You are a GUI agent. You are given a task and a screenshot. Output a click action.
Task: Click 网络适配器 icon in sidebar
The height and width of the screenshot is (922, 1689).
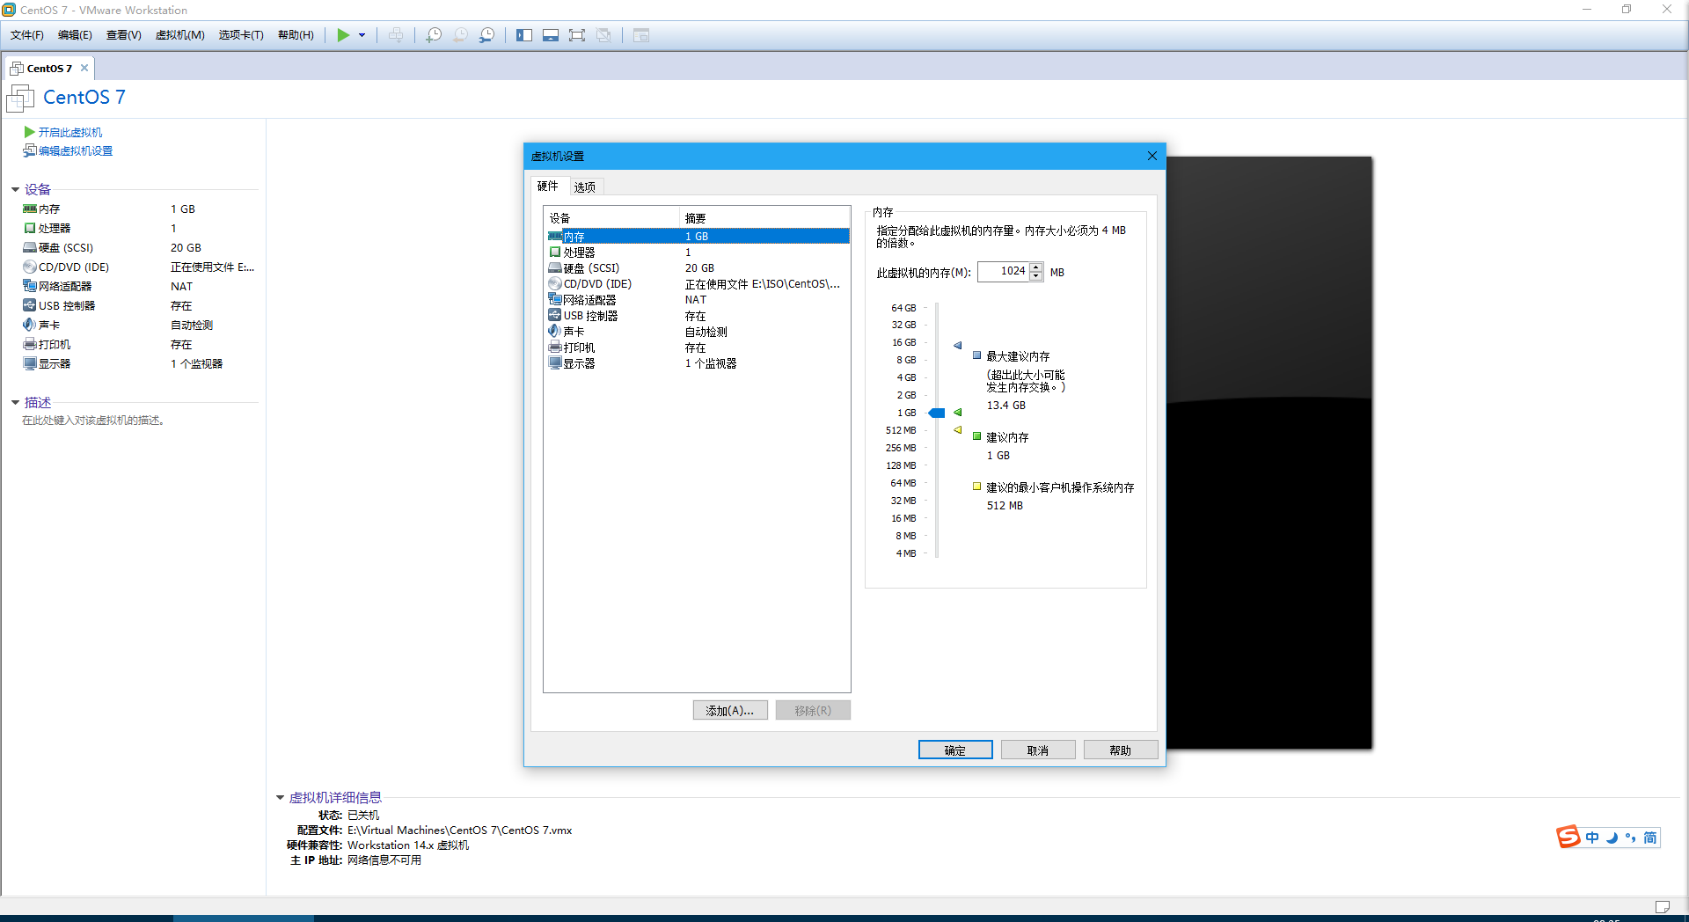click(30, 286)
